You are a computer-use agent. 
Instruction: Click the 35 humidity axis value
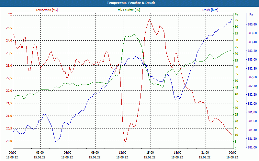(236, 101)
